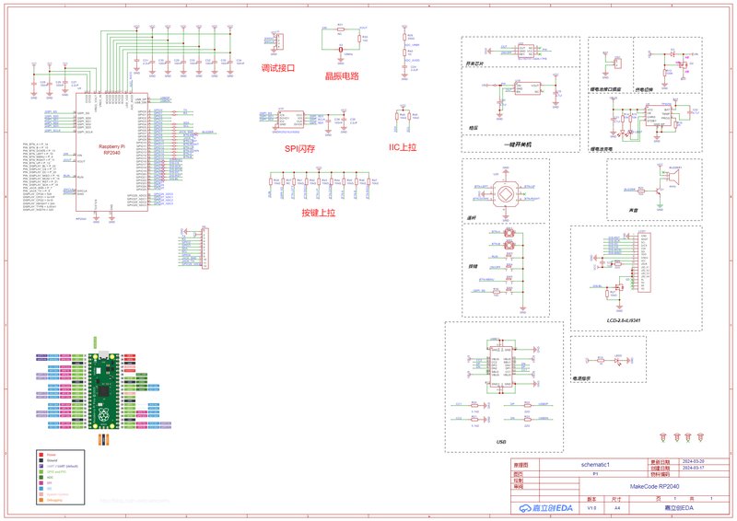Screen dimensions: 737x521
Task: Select the LCD-2.8-ILI9341 label
Action: pos(624,320)
